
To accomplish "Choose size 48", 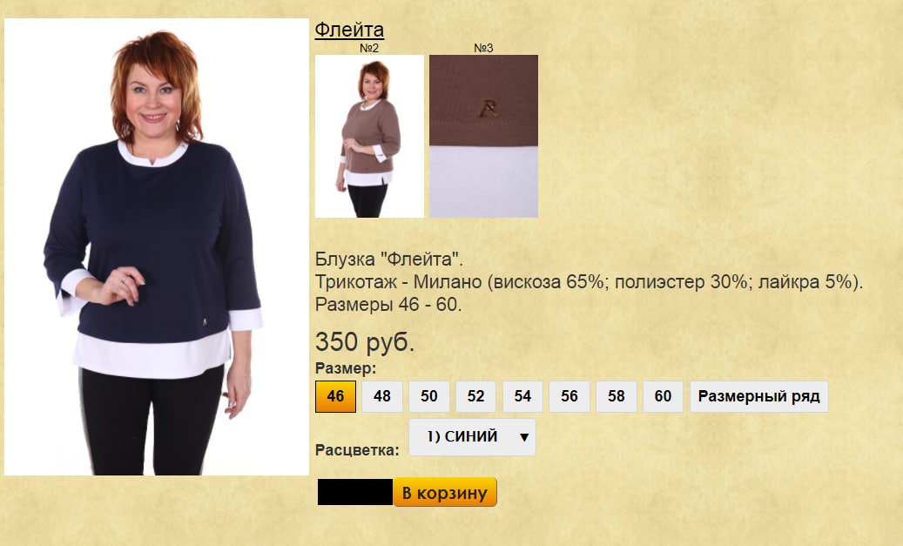I will (x=381, y=396).
